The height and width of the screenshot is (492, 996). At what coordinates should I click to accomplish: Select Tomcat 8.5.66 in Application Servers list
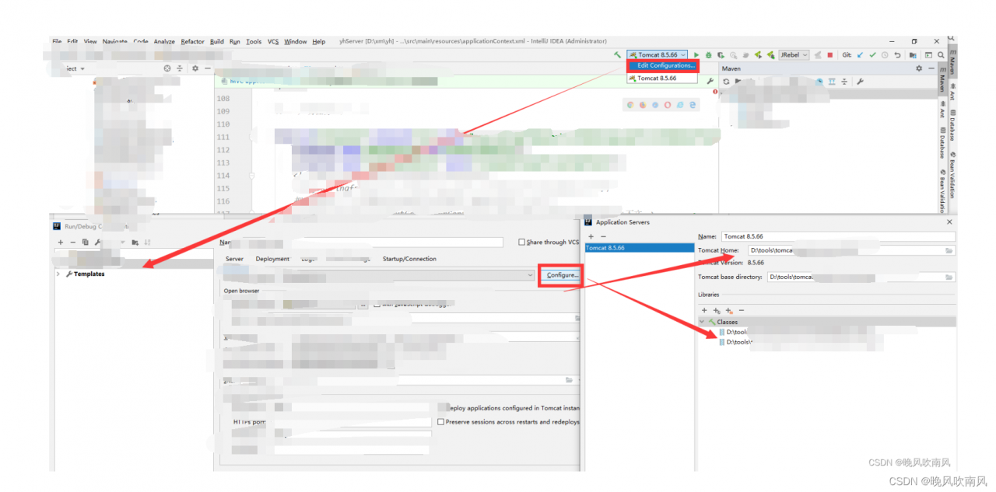coord(640,248)
